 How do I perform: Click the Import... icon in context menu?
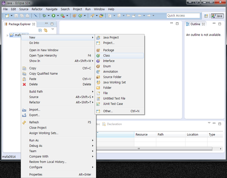tap(24, 110)
